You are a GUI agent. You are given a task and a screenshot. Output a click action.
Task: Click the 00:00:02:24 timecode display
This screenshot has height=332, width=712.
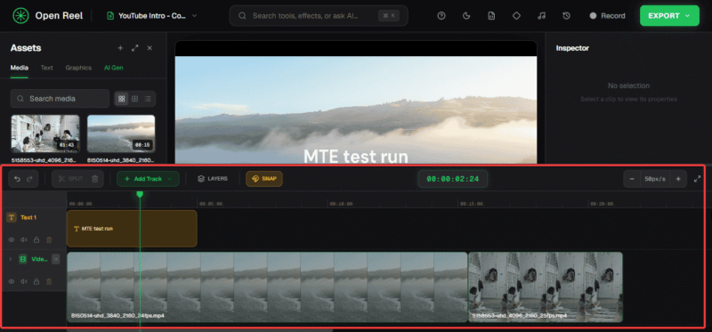pyautogui.click(x=453, y=179)
